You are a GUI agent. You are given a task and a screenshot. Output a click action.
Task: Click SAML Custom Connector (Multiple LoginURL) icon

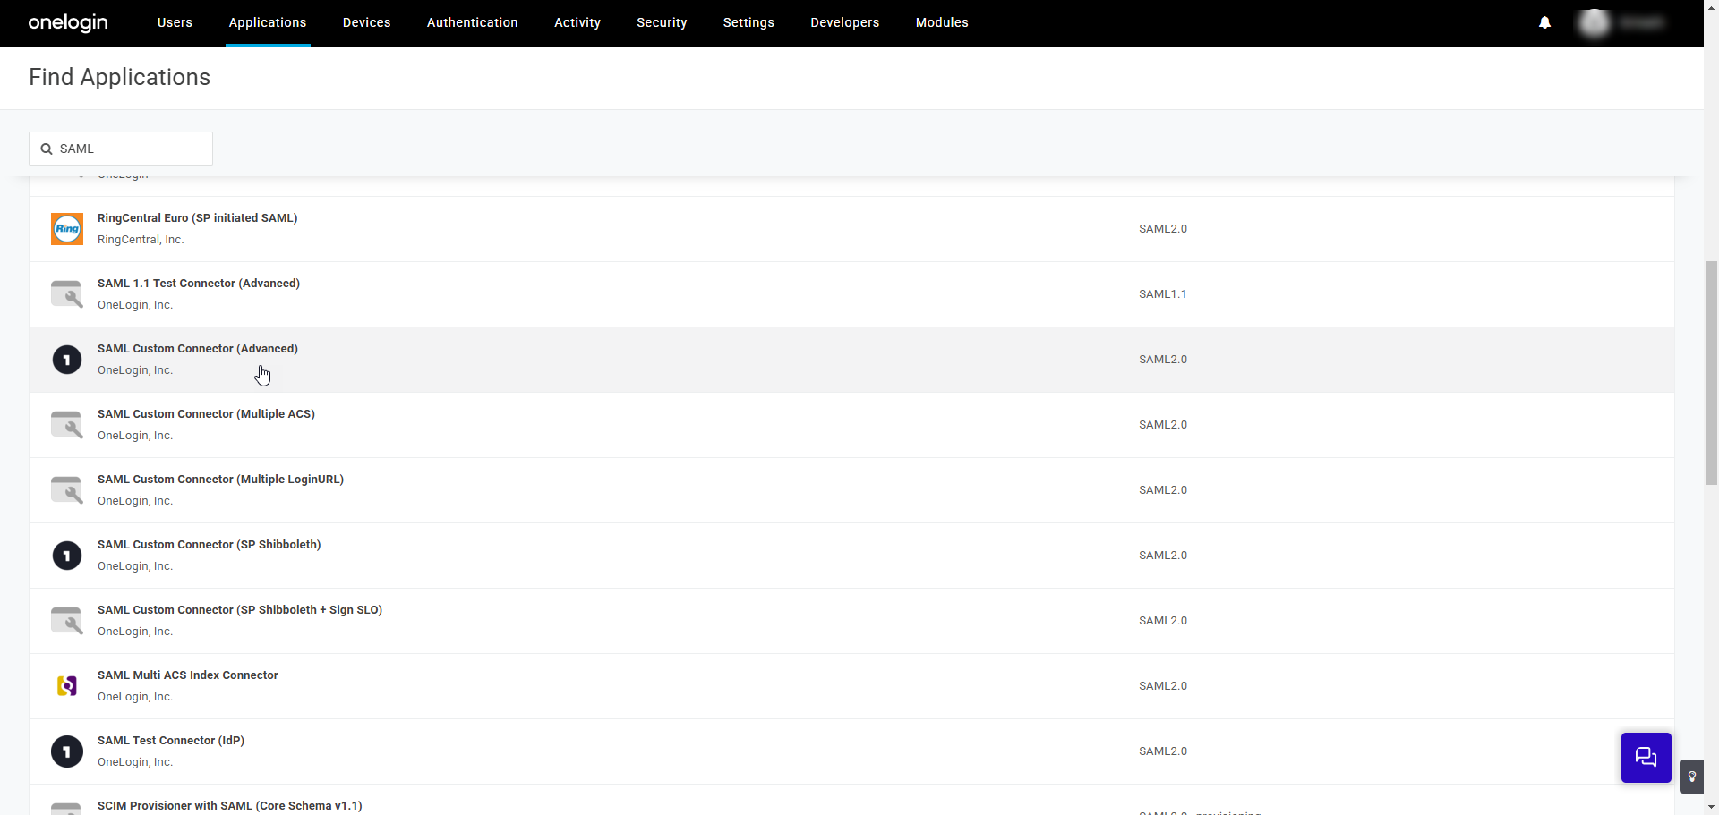point(67,490)
